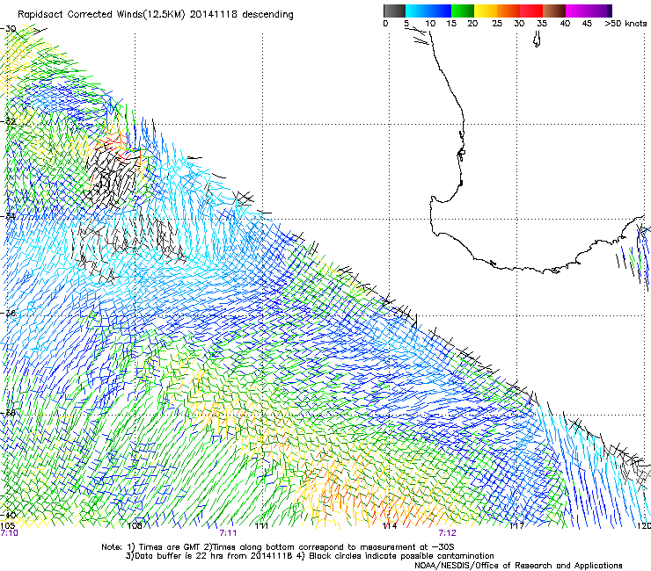Click the brown 35-40 knots legend swatch
651x571 pixels.
(554, 11)
